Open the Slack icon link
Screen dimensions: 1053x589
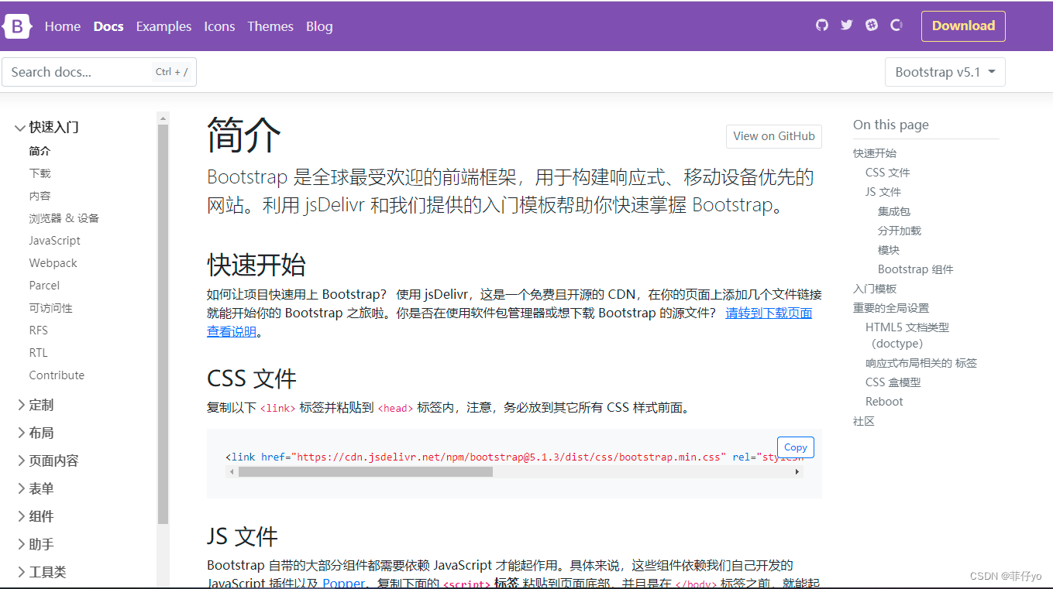pos(872,25)
